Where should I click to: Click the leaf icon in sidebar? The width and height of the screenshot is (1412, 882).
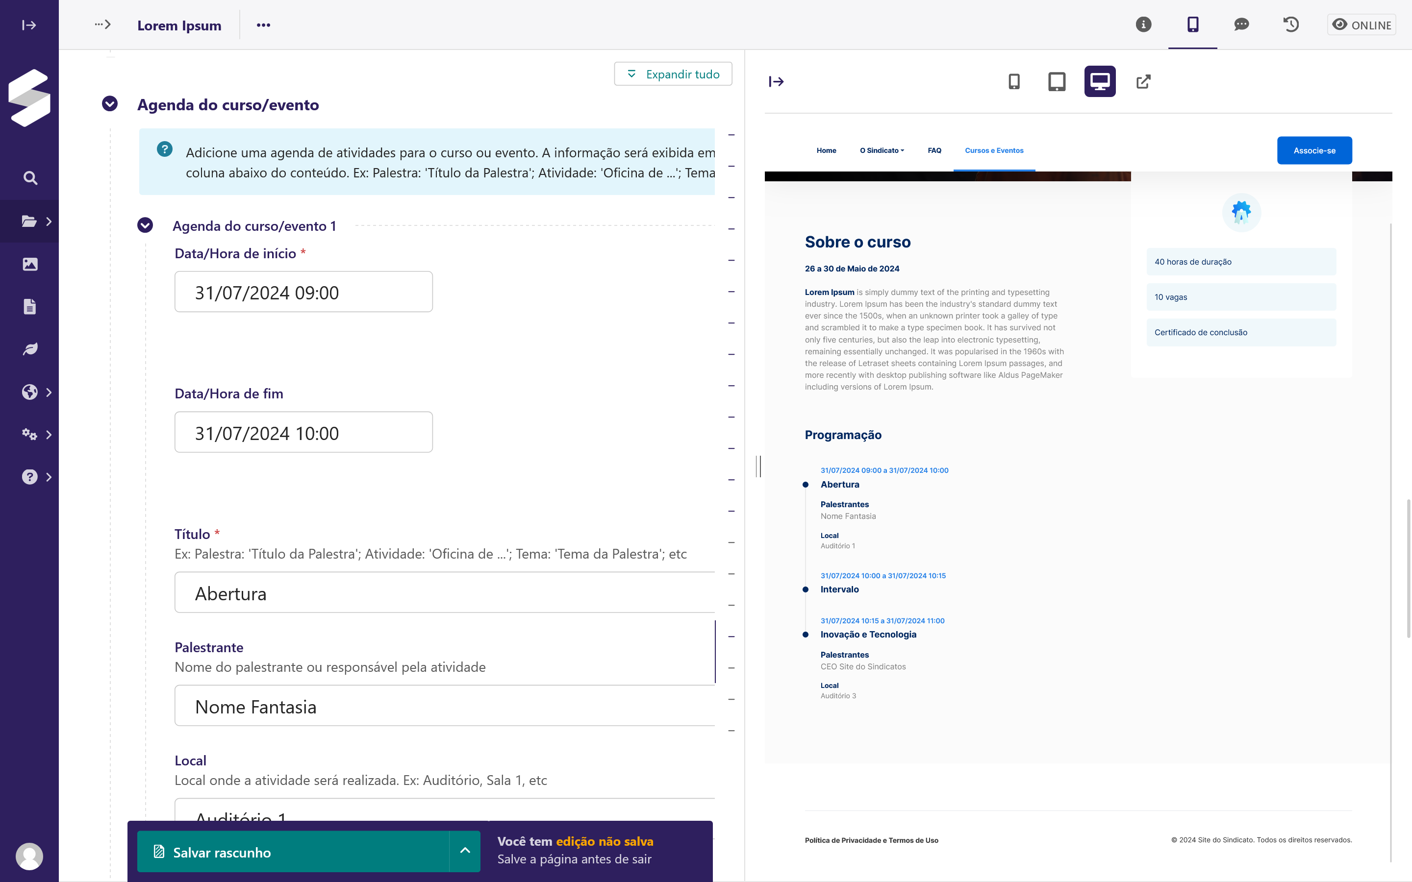30,349
